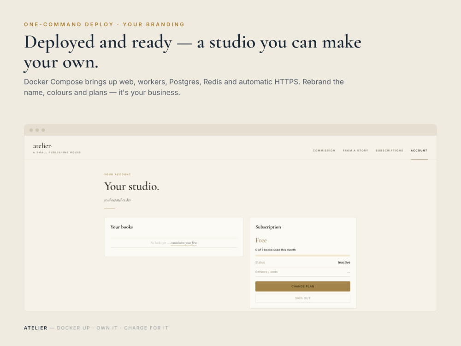The height and width of the screenshot is (346, 461).
Task: Click the 'Renews / ends' label
Action: (266, 272)
